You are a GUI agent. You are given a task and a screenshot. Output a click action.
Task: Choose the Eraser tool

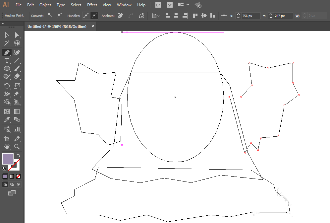point(17,77)
